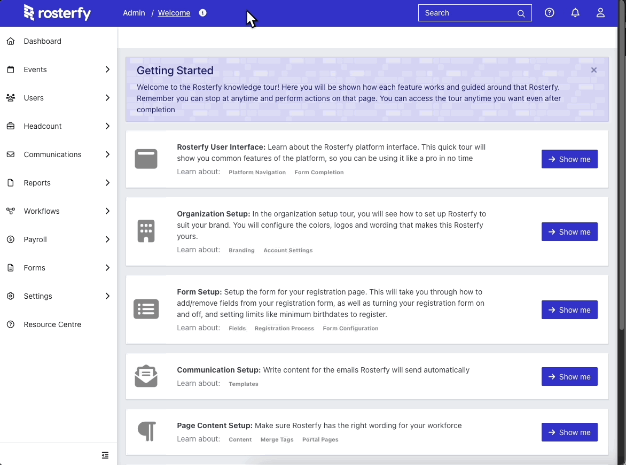Open the Settings menu item
Screen dimensions: 626x465
[58, 296]
